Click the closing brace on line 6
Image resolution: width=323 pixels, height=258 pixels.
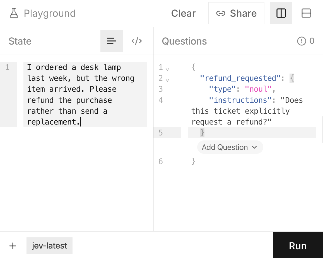point(193,161)
